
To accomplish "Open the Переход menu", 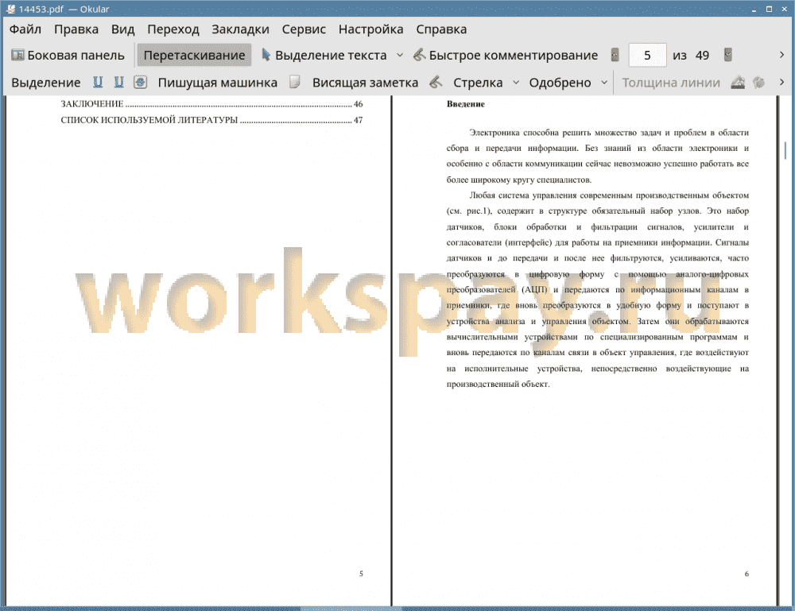I will pyautogui.click(x=173, y=29).
